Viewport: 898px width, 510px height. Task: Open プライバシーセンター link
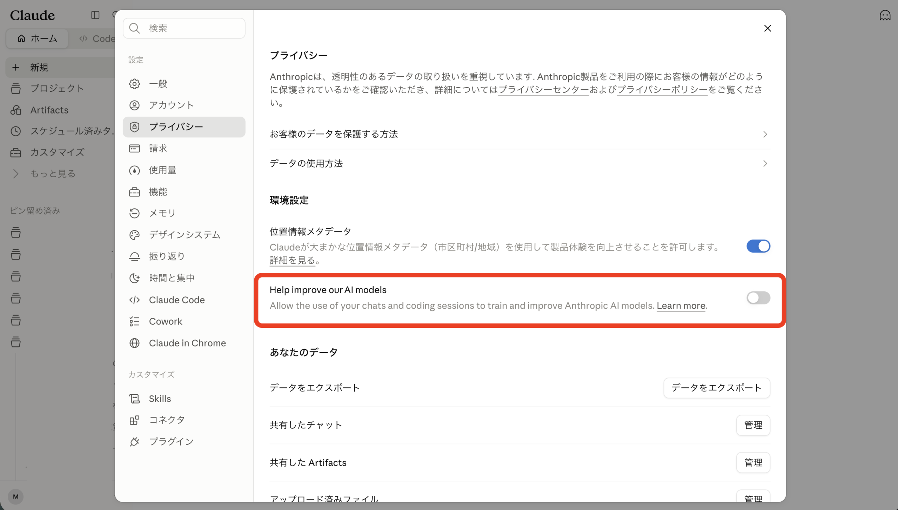(x=543, y=90)
